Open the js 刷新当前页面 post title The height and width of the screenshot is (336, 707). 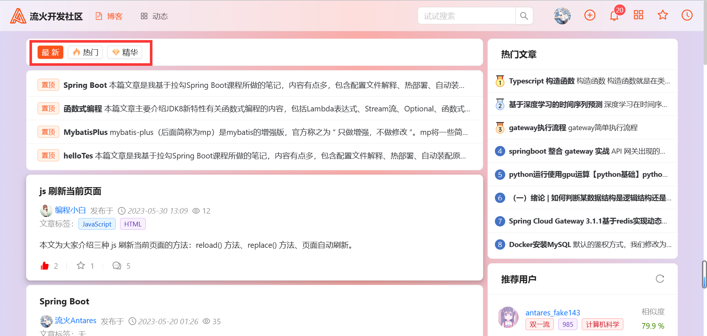[x=70, y=191]
